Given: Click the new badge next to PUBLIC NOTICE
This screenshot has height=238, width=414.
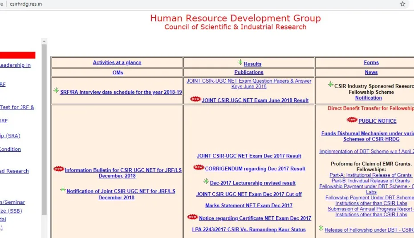Looking at the screenshot, I should pos(352,120).
